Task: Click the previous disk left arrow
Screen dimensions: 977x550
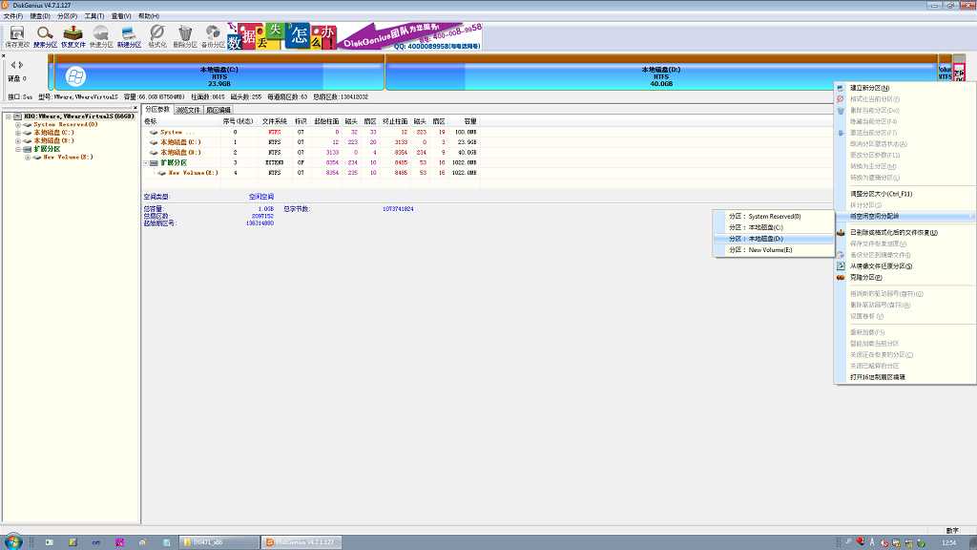Action: [x=12, y=65]
